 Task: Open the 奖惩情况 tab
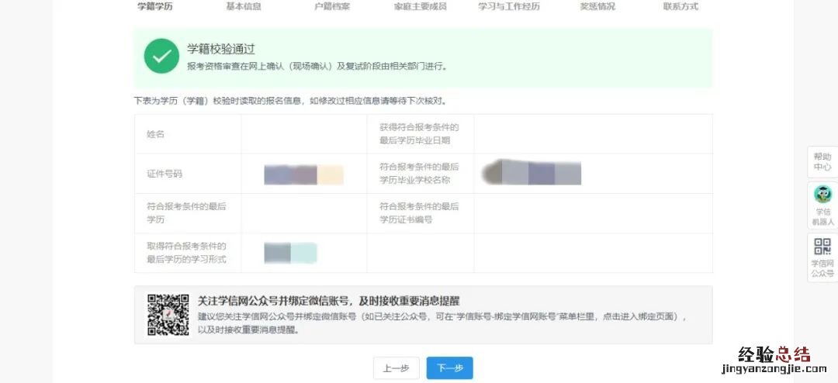597,7
